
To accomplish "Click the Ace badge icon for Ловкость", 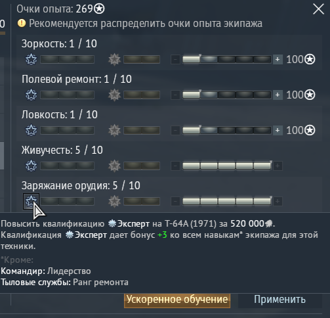I will (114, 130).
